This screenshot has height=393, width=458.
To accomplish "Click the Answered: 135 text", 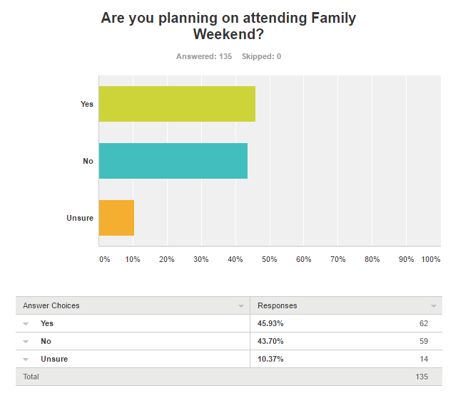I will (x=204, y=56).
